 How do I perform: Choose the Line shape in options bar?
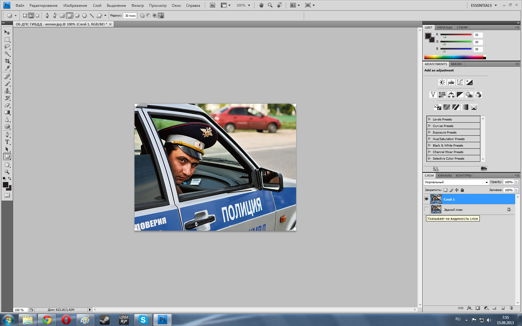point(92,16)
